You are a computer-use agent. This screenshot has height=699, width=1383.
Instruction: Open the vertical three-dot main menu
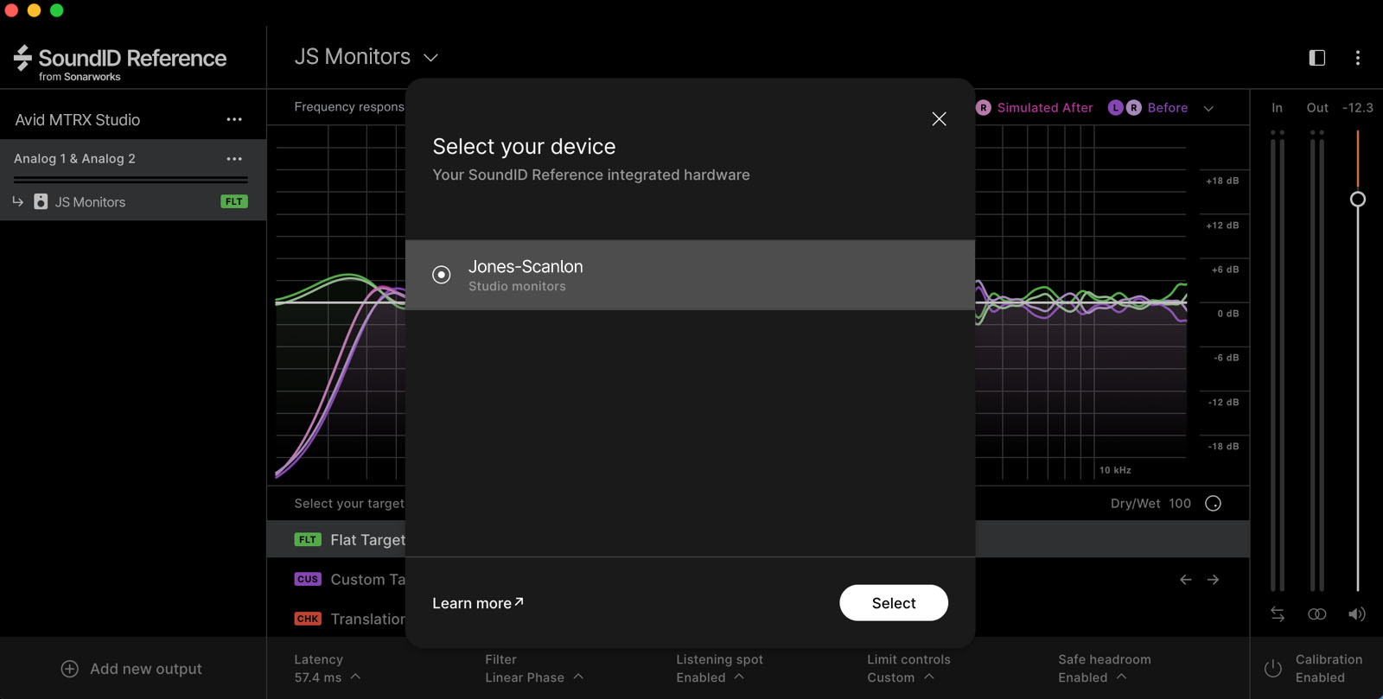tap(1358, 58)
